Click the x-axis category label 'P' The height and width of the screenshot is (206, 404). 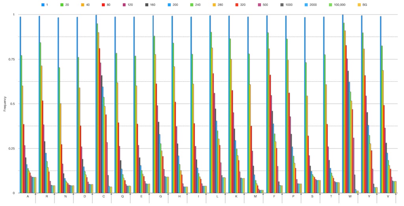[x=293, y=197]
